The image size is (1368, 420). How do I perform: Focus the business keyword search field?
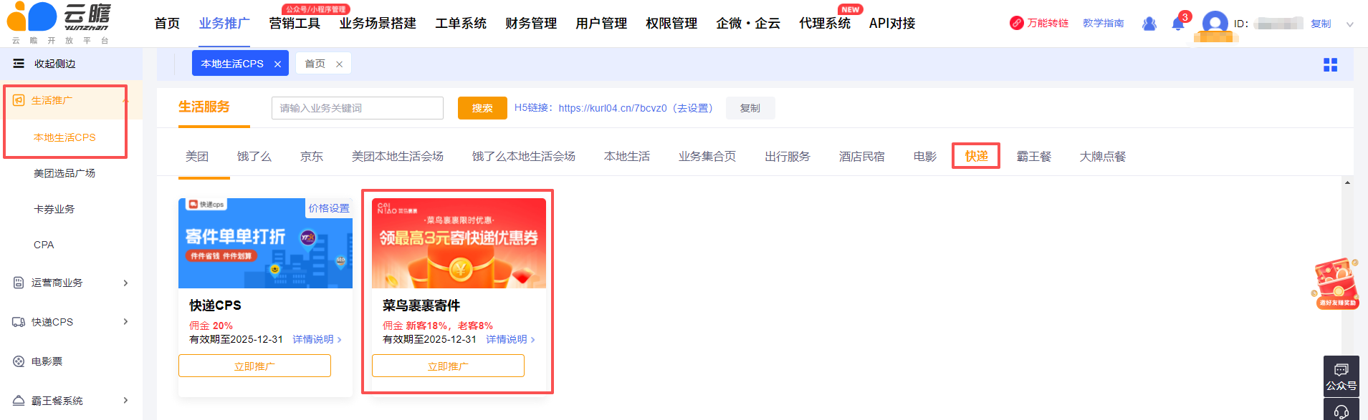click(x=357, y=108)
